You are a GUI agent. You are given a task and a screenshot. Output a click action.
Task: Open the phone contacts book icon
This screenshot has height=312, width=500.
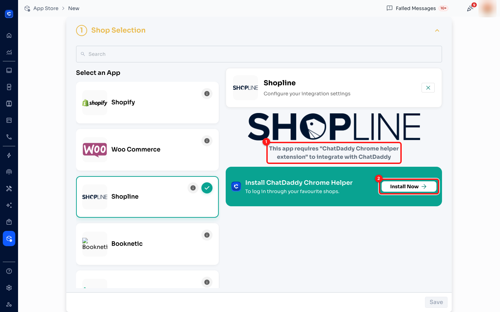9,87
